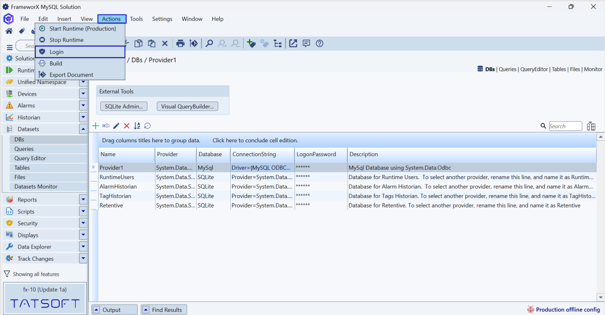Expand the Security section dropdown arrow

pos(83,223)
